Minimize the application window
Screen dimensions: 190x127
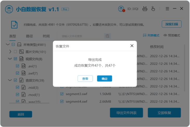pyautogui.click(x=175, y=9)
